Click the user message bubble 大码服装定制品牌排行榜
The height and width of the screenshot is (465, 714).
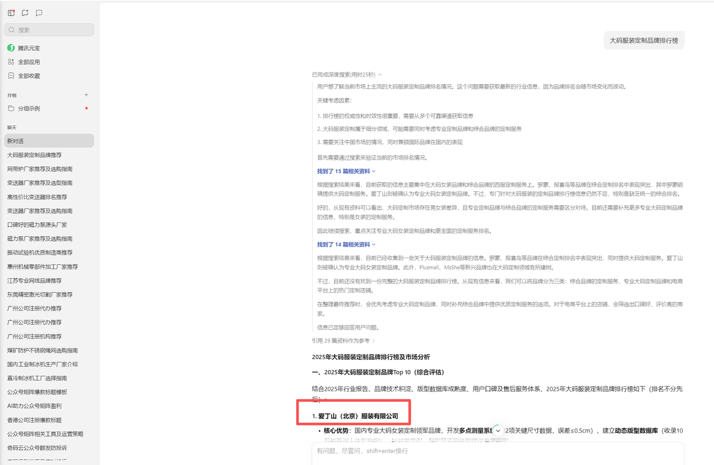point(644,41)
